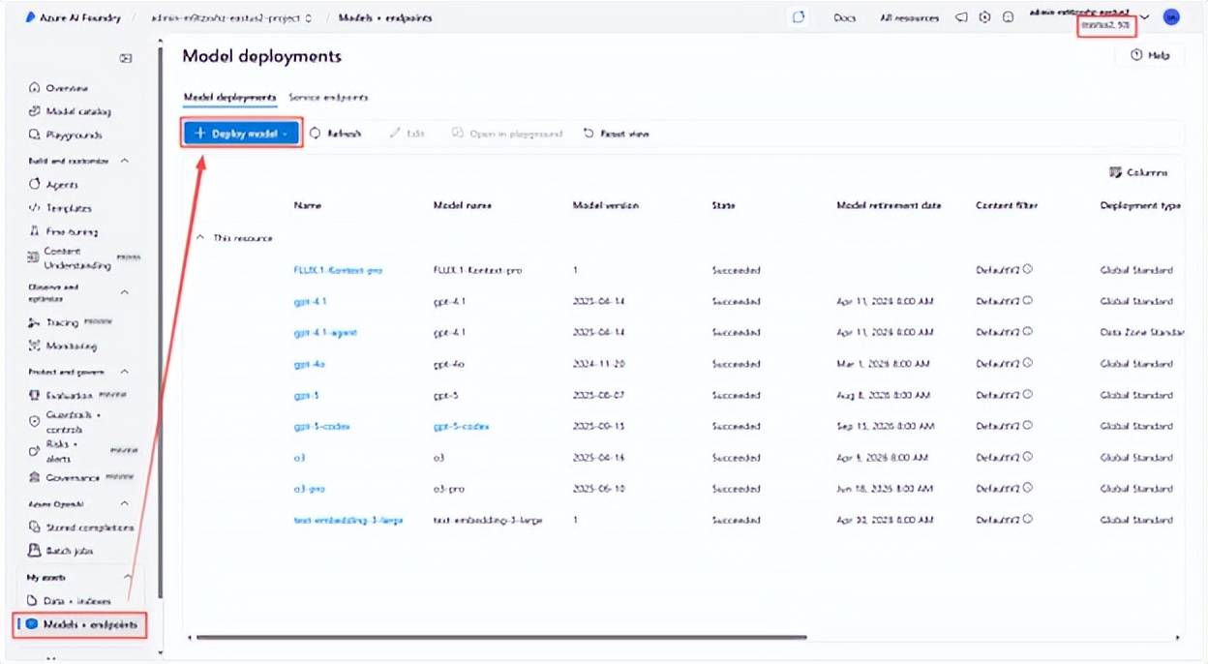Image resolution: width=1208 pixels, height=664 pixels.
Task: Open gpt-5-codex link in Model name column
Action: 461,426
